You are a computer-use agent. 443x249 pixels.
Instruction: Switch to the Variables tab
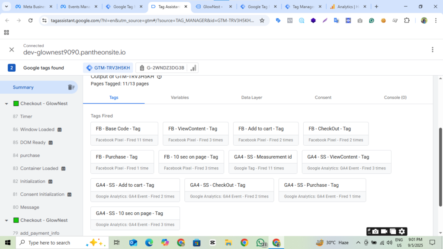pyautogui.click(x=180, y=97)
